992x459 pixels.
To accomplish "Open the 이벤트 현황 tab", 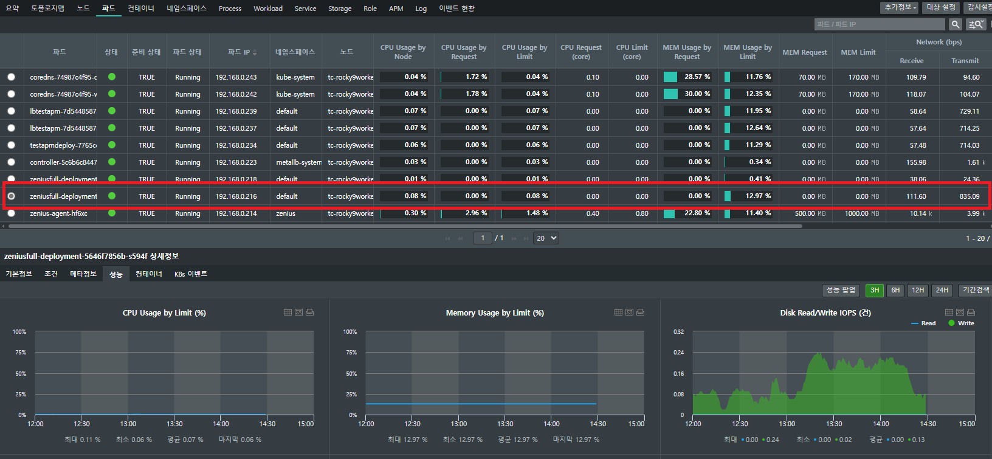I will (456, 9).
